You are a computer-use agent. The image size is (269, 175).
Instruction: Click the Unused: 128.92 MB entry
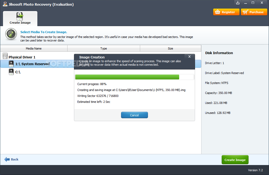[218, 113]
